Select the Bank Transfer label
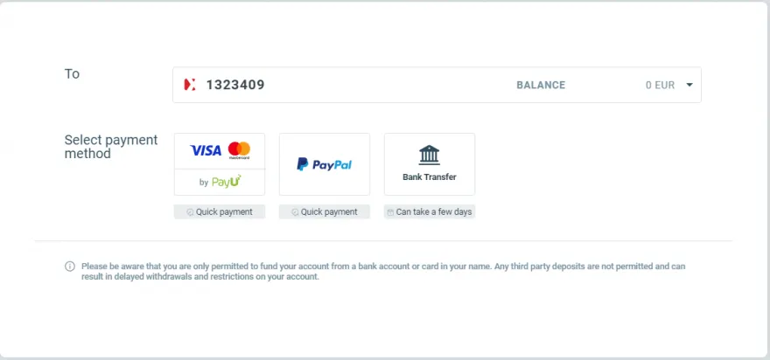Screen dimensions: 770x360 tap(430, 177)
